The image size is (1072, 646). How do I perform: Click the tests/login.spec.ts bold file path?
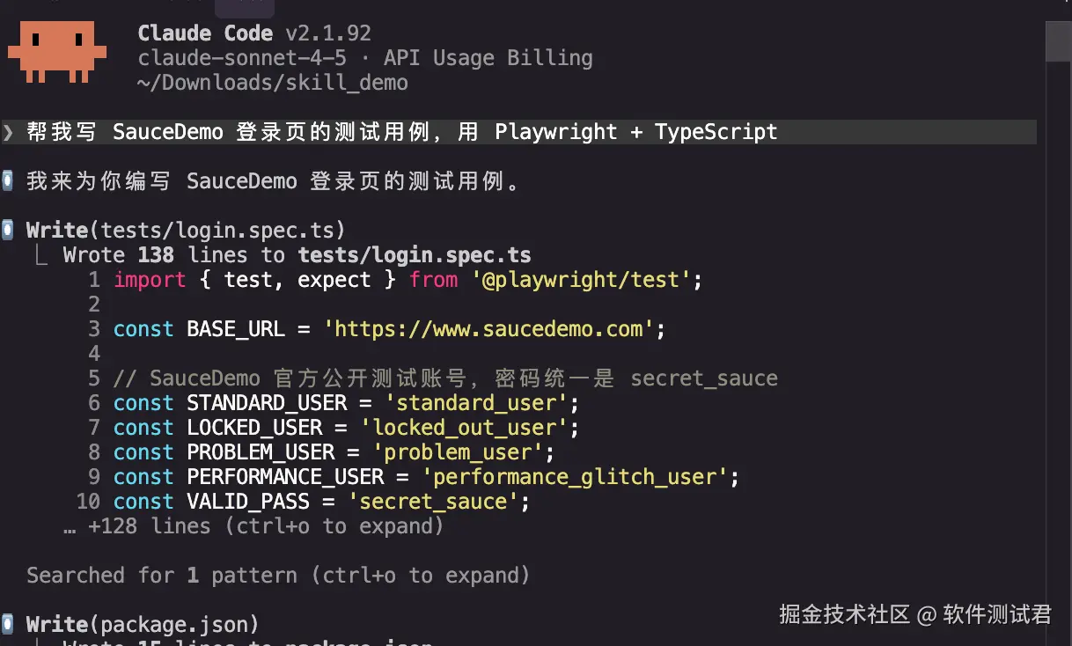pyautogui.click(x=415, y=255)
